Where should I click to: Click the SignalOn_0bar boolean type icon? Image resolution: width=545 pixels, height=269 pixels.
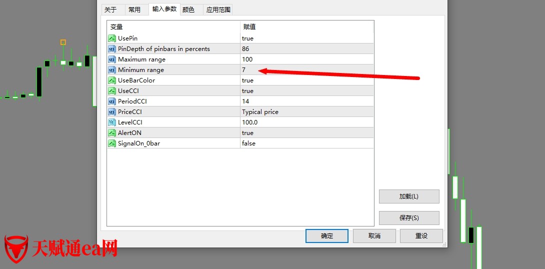112,143
